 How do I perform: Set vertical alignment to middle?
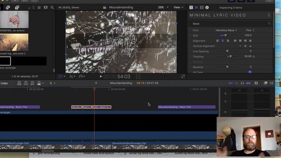point(245,46)
